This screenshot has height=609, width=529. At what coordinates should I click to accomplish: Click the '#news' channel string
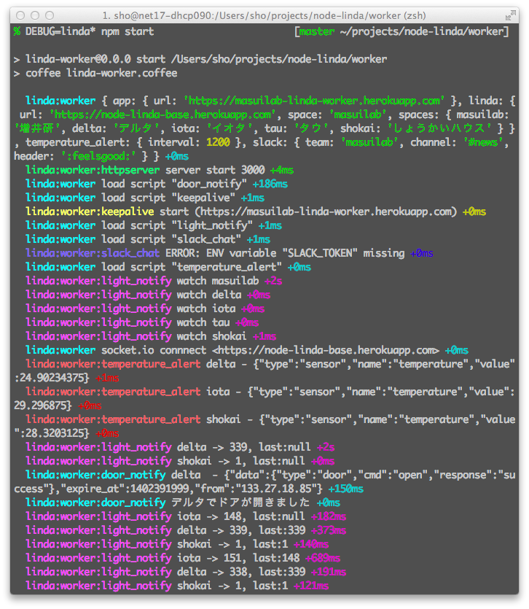(483, 142)
